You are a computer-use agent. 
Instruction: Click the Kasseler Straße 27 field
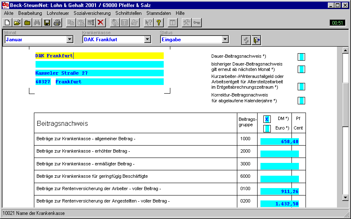click(x=99, y=73)
